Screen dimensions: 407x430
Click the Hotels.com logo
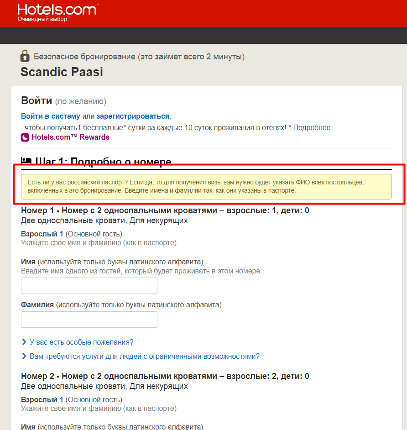pyautogui.click(x=57, y=13)
